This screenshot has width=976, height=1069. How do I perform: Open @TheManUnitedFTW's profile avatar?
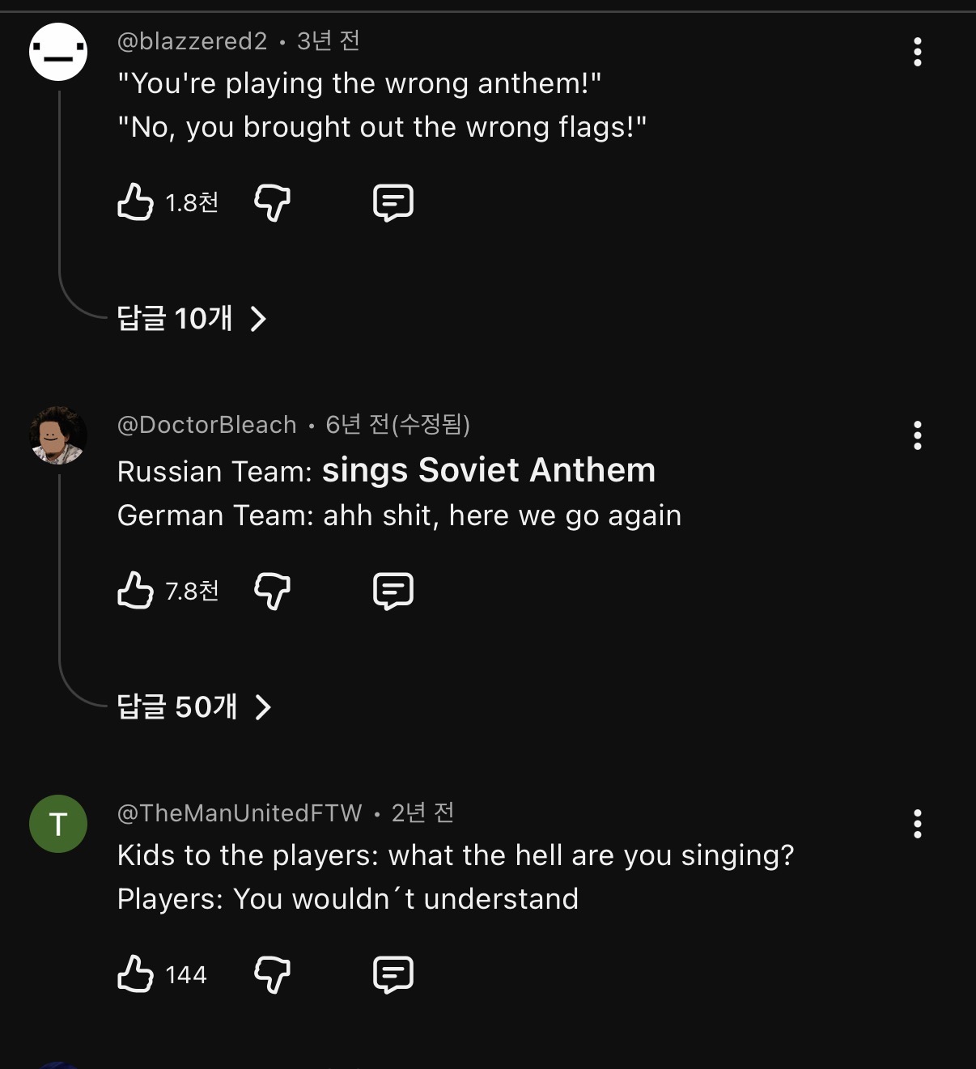57,823
